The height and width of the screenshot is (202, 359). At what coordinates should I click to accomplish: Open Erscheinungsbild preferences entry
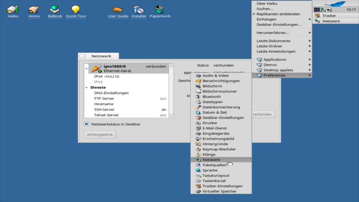click(221, 139)
